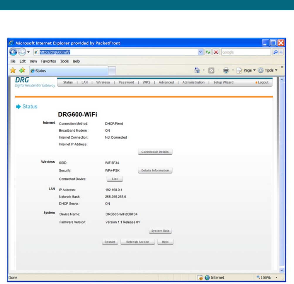Expand the zoom level dropdown arrow
Image resolution: width=294 pixels, height=284 pixels.
click(x=276, y=278)
